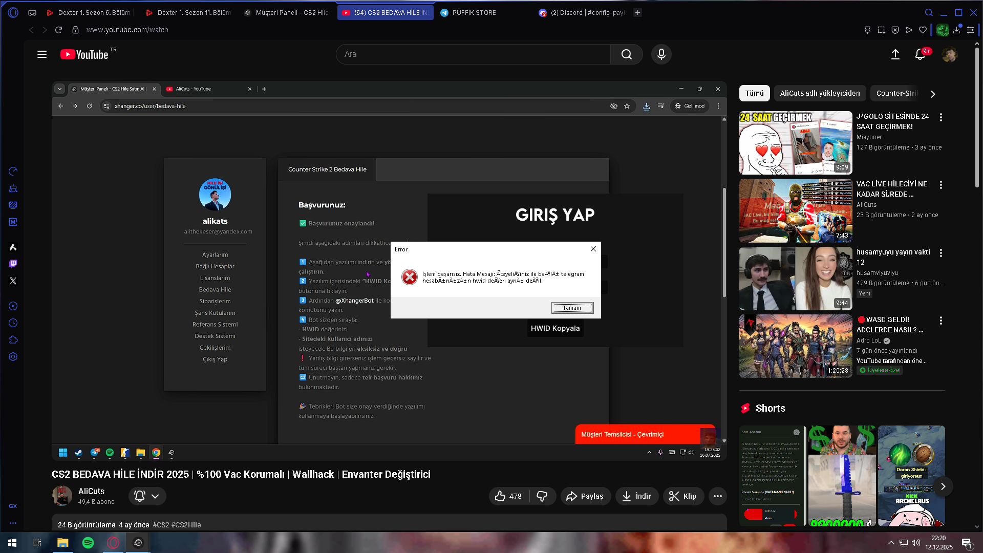Open the GX Corner gamepad icon
This screenshot has height=553, width=983.
click(32, 13)
